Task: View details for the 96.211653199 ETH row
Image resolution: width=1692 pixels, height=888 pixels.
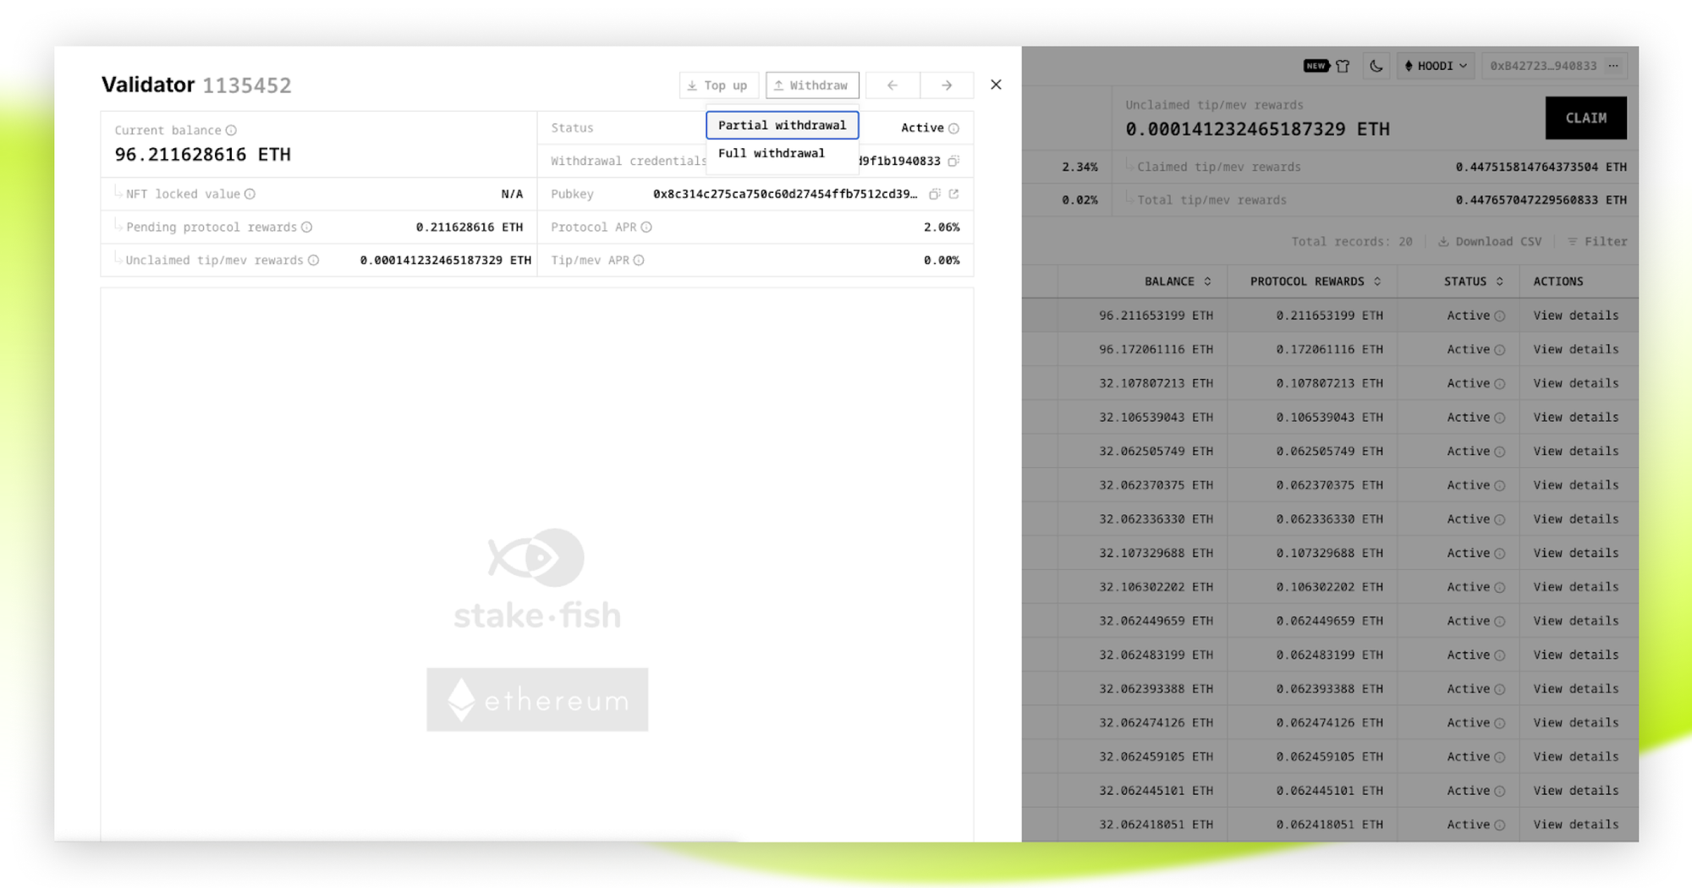Action: point(1576,315)
